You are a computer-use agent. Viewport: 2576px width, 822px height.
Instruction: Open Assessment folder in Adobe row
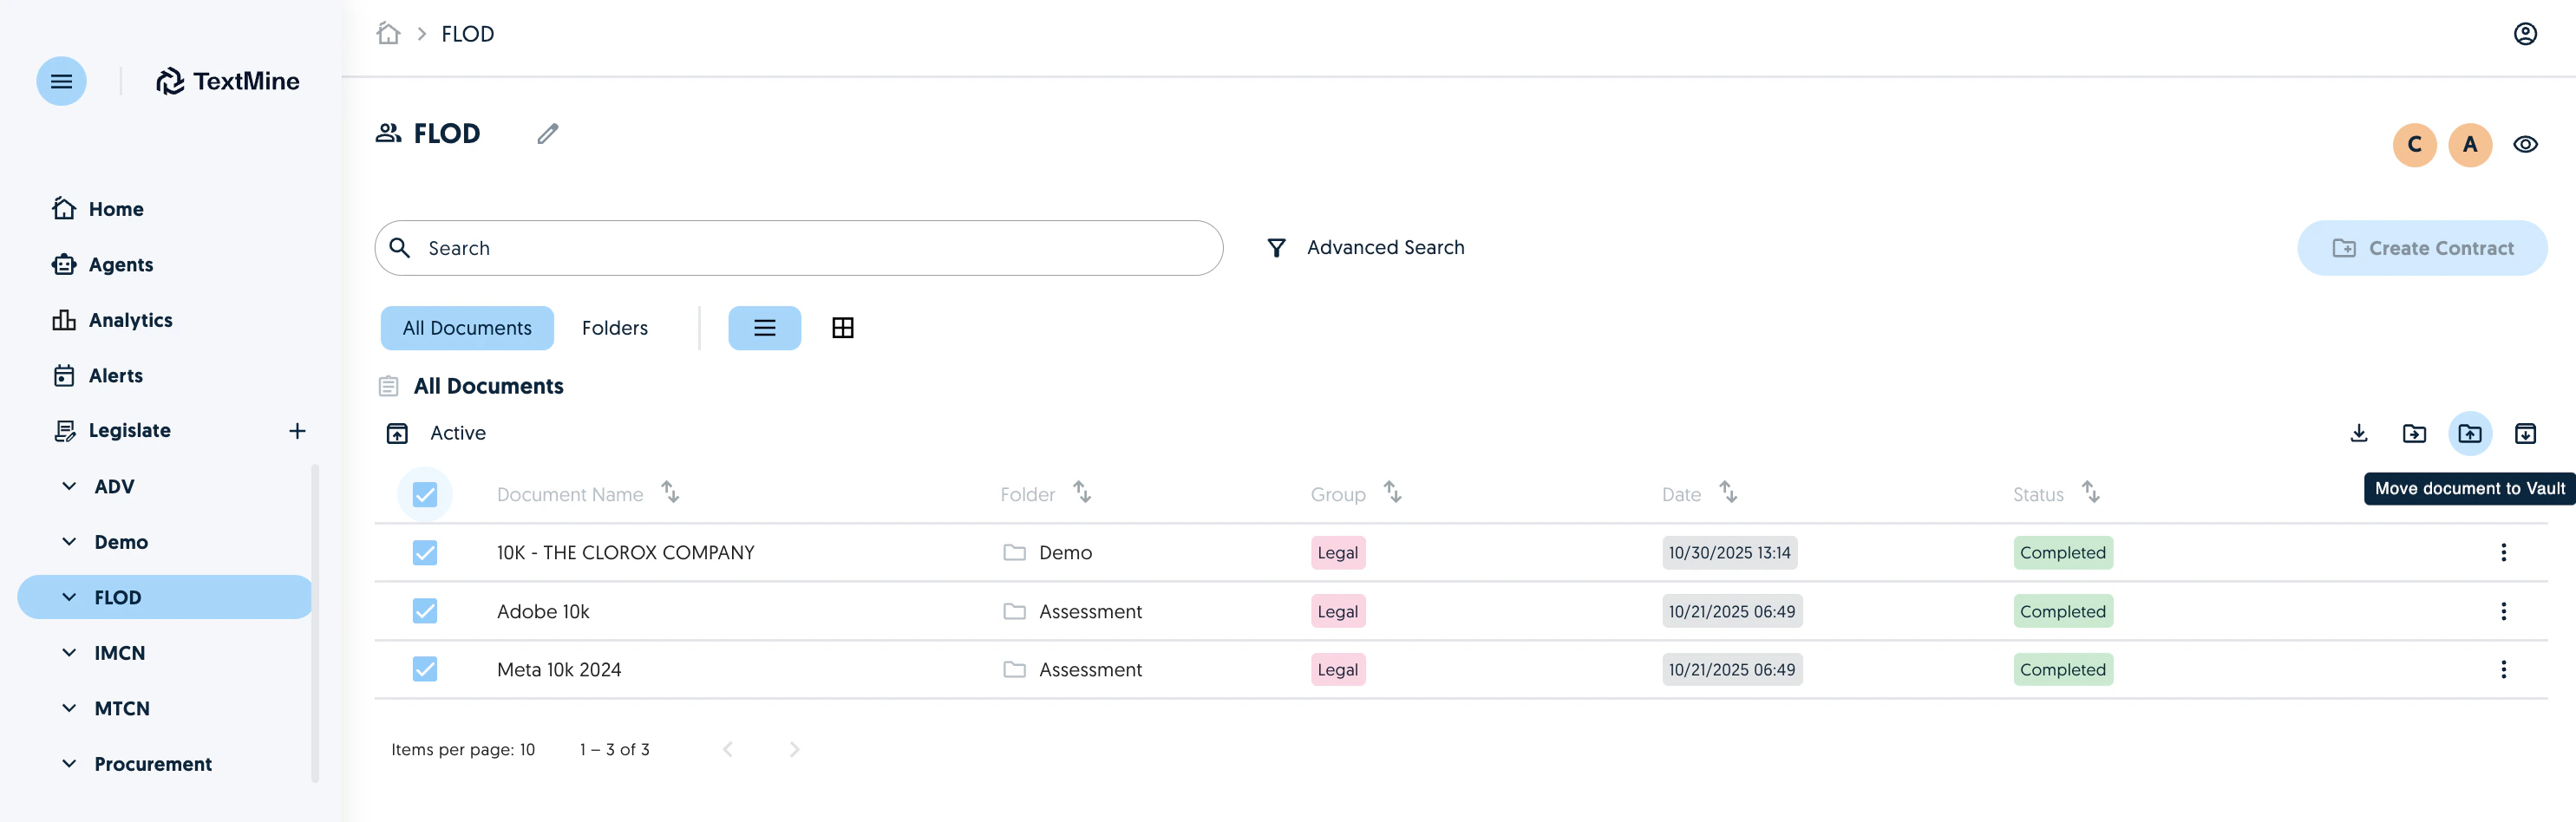coord(1072,611)
